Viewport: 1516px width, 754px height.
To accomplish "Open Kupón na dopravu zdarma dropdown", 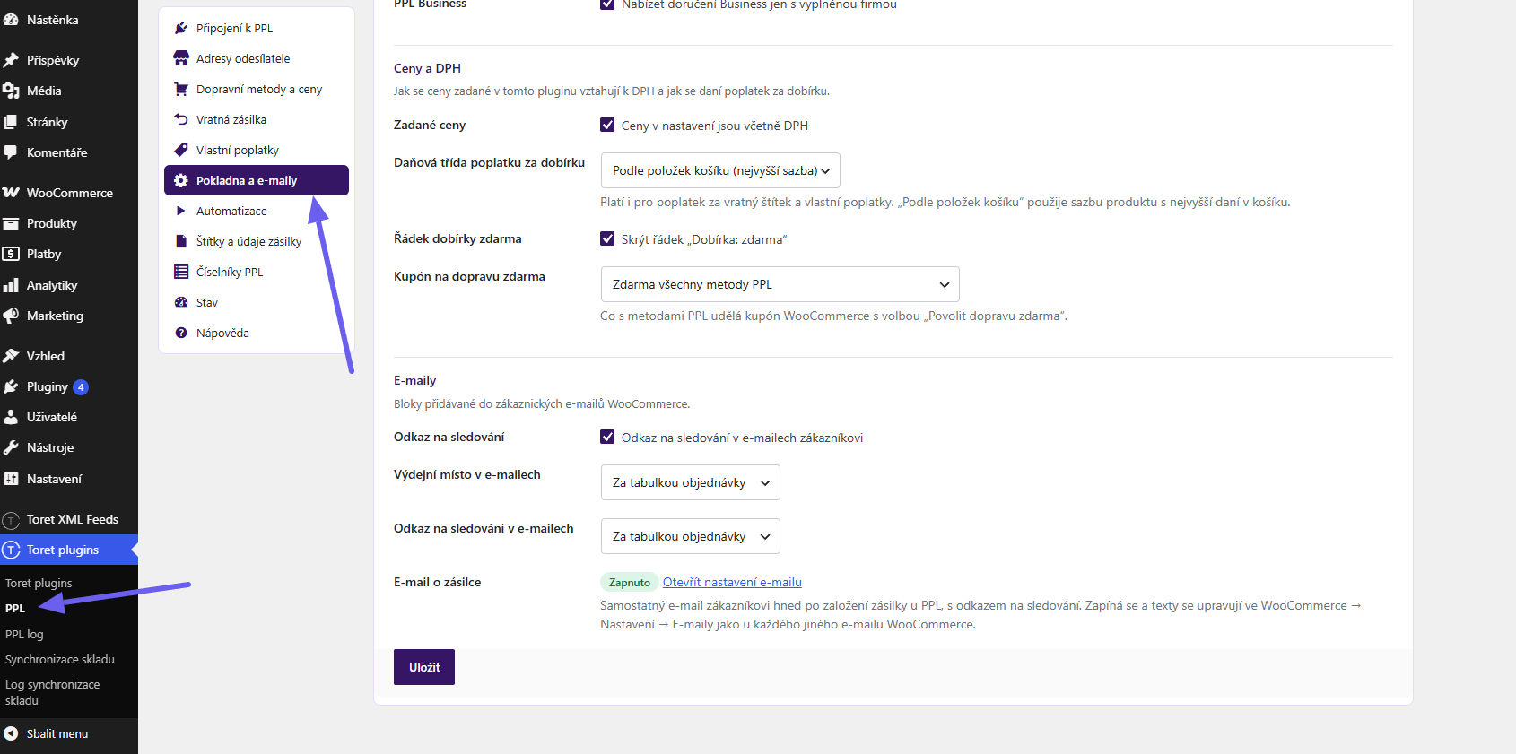I will [x=780, y=284].
